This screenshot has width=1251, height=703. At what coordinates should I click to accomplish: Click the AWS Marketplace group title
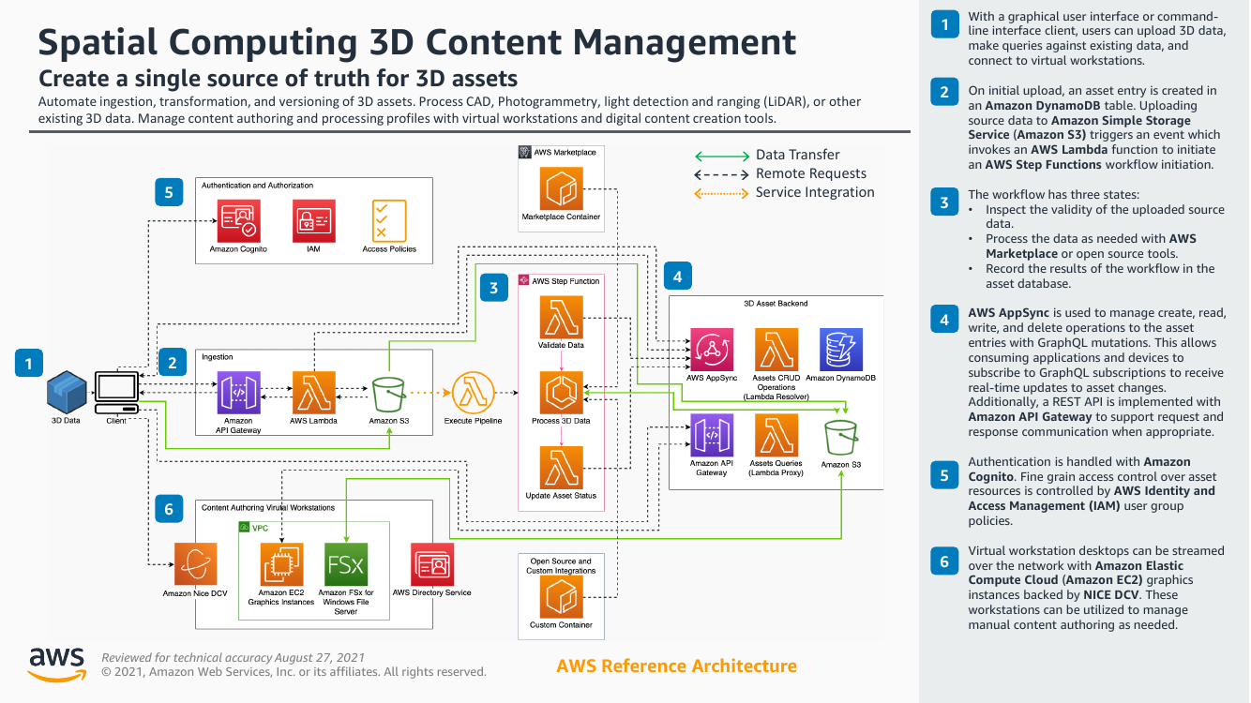564,152
